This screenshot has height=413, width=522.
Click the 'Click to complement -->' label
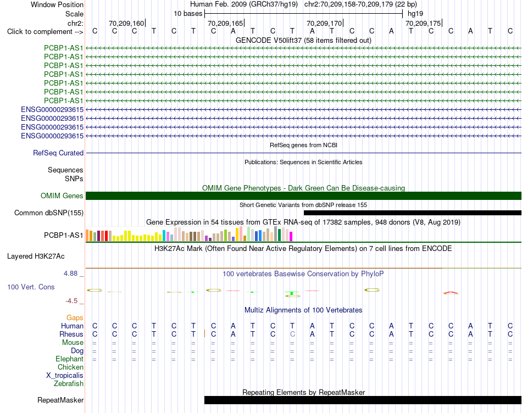coord(45,32)
